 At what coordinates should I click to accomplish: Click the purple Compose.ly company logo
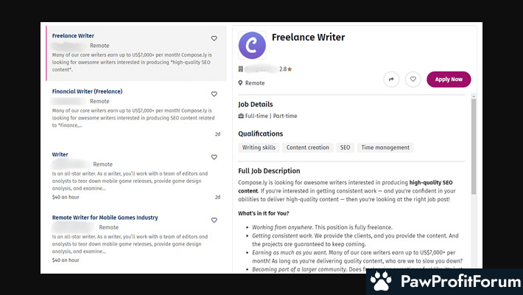pos(252,45)
